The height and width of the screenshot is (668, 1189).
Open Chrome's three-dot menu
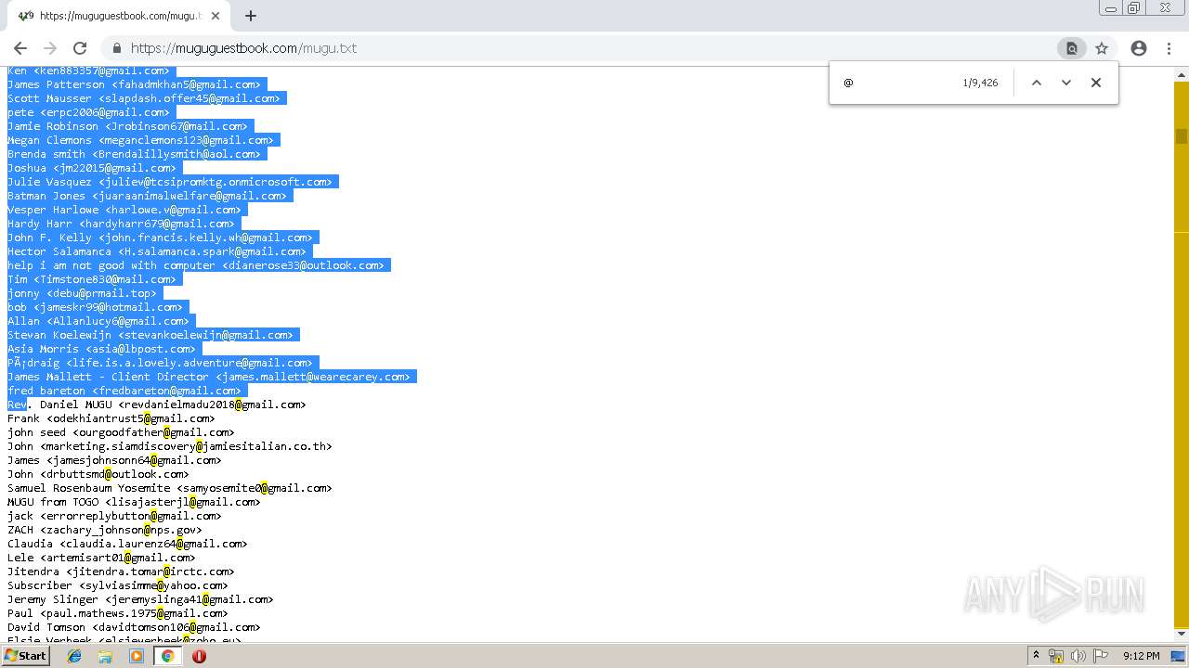[1169, 48]
